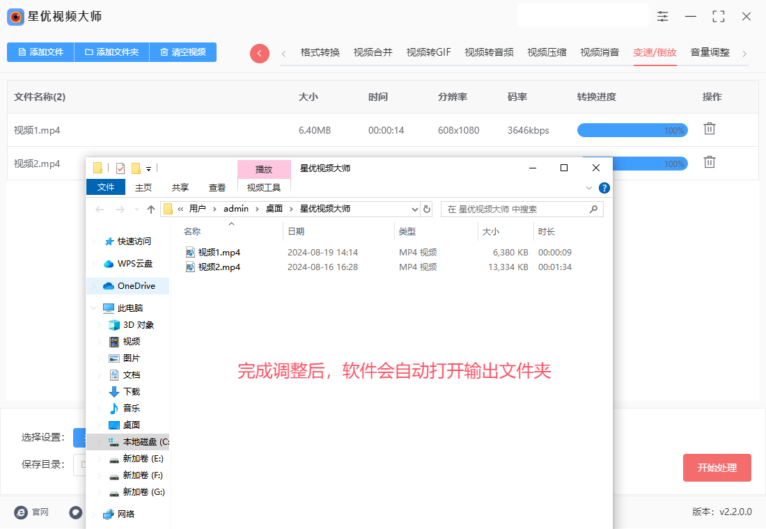Click the 星优视频大师 app logo
Viewport: 766px width, 529px height.
coord(15,17)
